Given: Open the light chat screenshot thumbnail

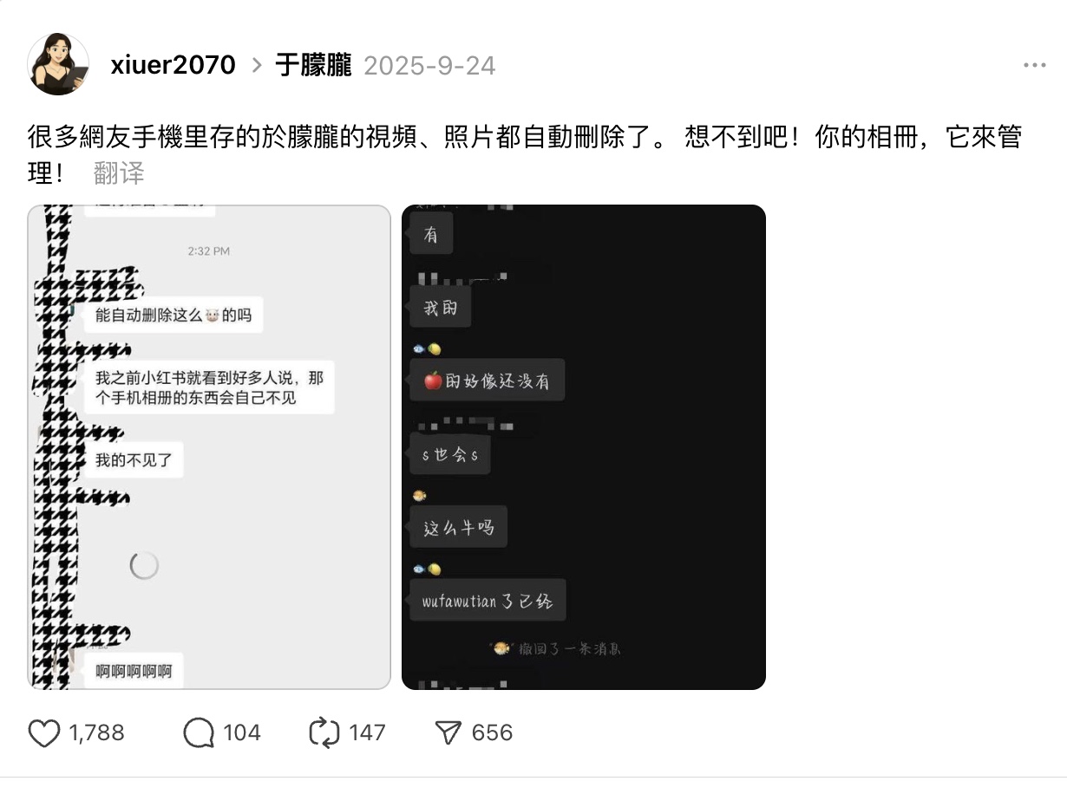Looking at the screenshot, I should 209,447.
